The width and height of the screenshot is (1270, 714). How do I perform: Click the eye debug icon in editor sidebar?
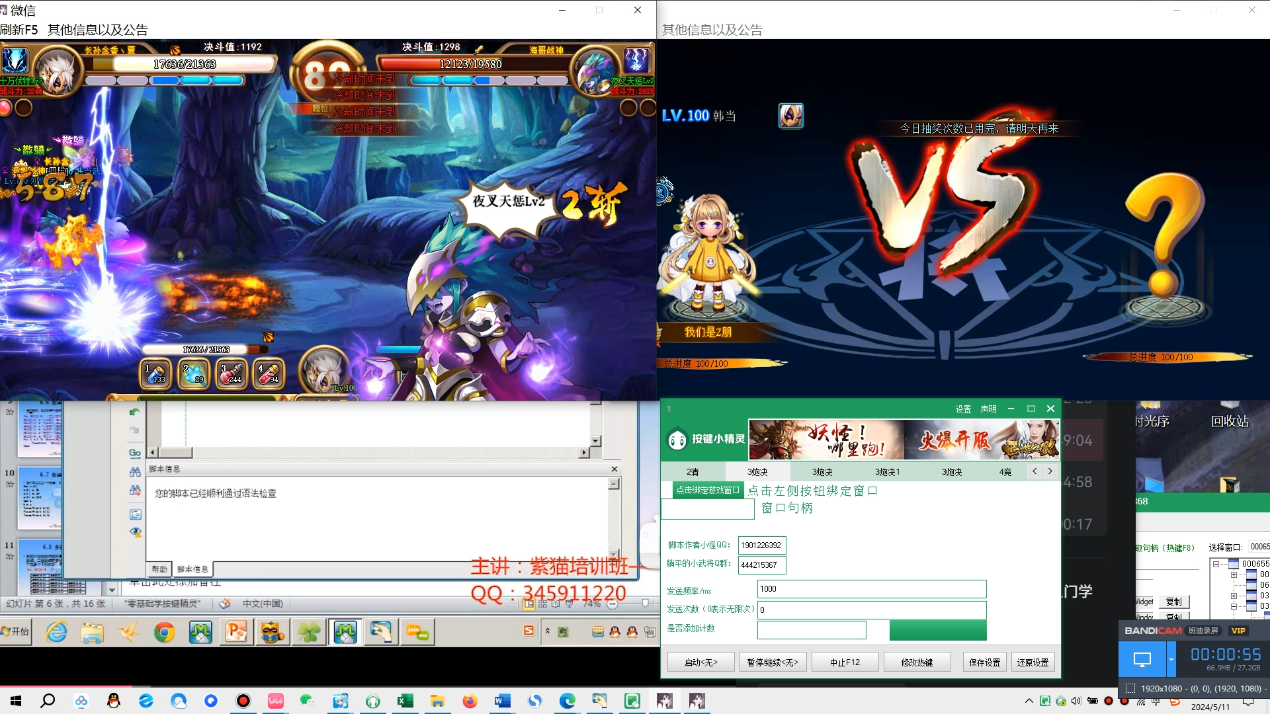pyautogui.click(x=135, y=532)
